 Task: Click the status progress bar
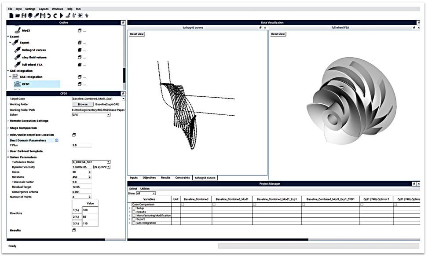(318, 246)
